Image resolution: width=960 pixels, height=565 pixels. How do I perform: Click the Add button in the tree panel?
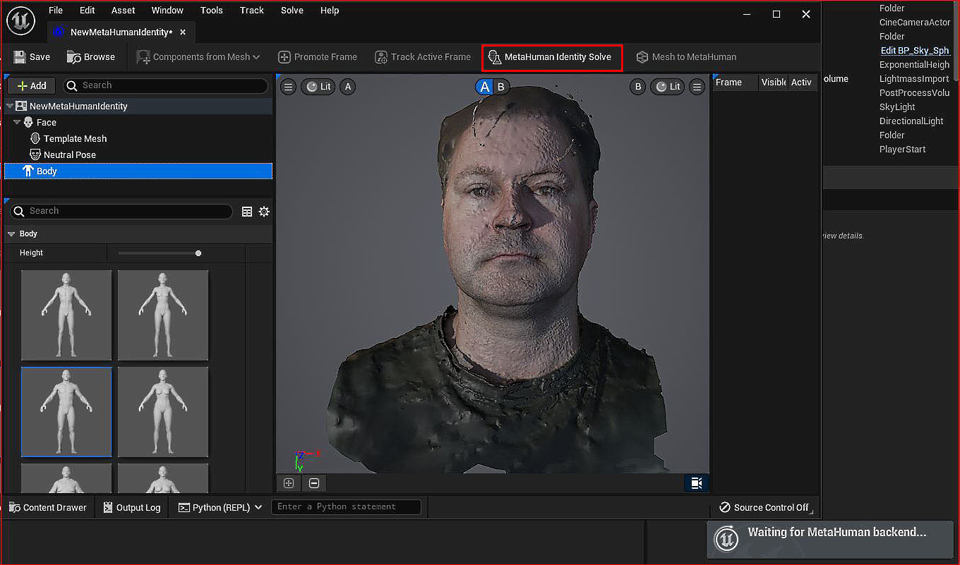click(x=32, y=85)
